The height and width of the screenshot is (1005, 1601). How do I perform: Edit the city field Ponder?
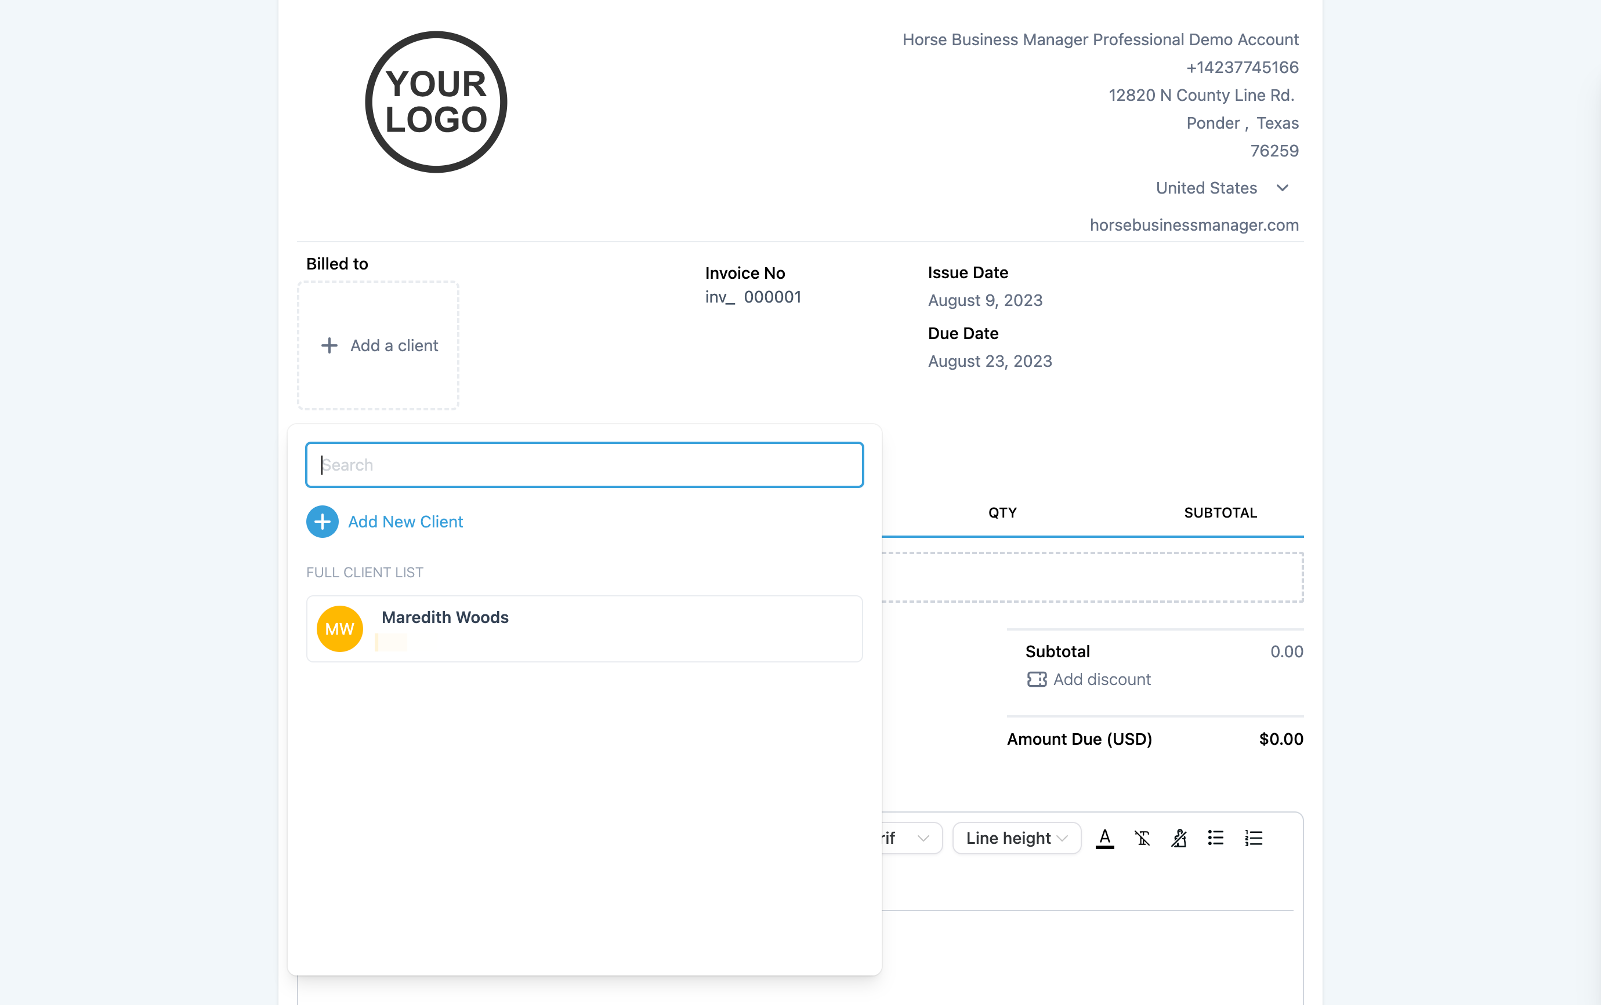click(x=1213, y=123)
